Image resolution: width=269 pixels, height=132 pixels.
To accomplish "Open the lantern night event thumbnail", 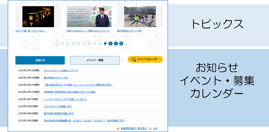I will tap(38, 17).
